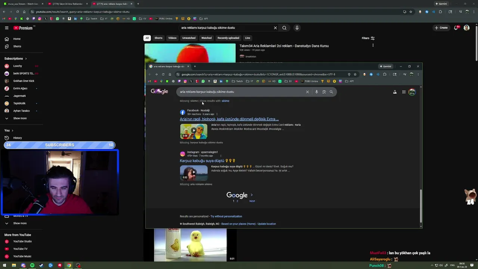478x269 pixels.
Task: Select the Live filter chip
Action: [248, 38]
